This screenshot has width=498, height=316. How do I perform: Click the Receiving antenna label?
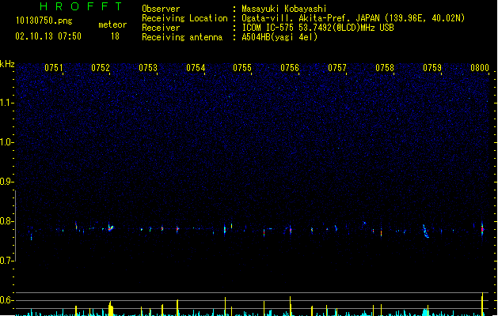tap(182, 37)
